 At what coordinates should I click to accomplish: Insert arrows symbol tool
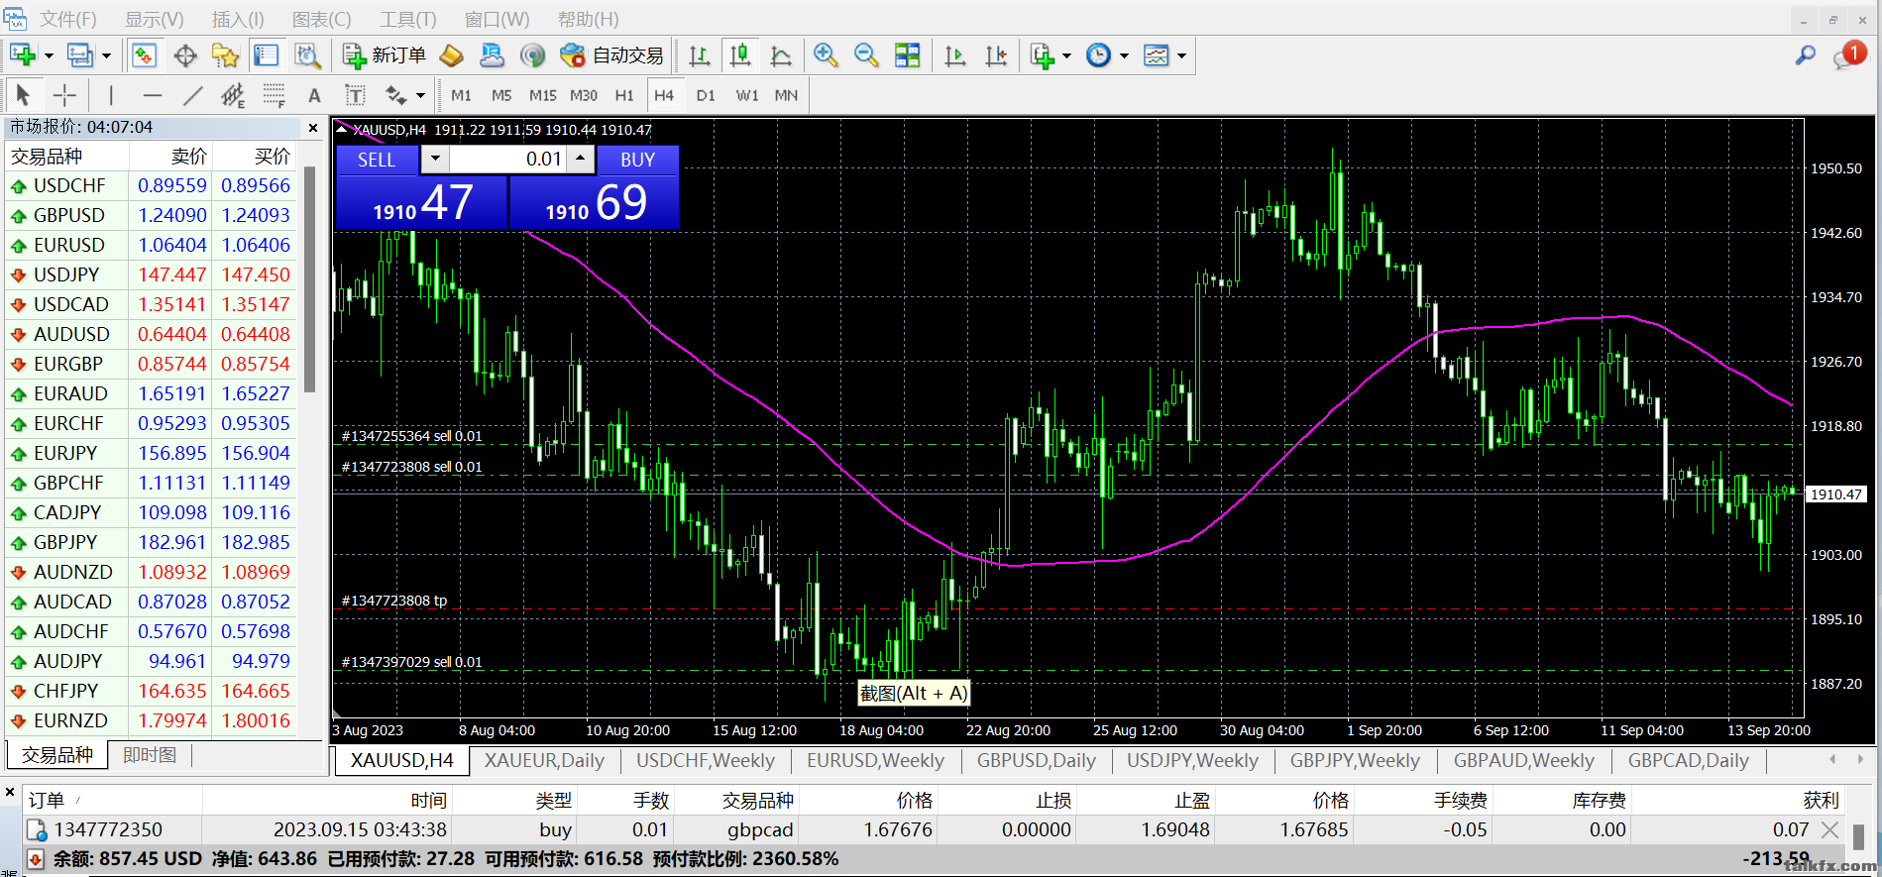point(396,95)
